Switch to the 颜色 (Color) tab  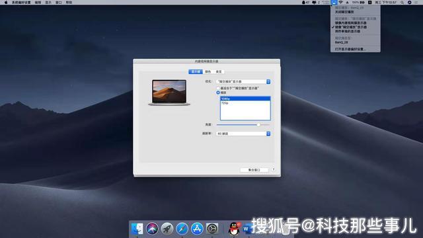(x=208, y=71)
